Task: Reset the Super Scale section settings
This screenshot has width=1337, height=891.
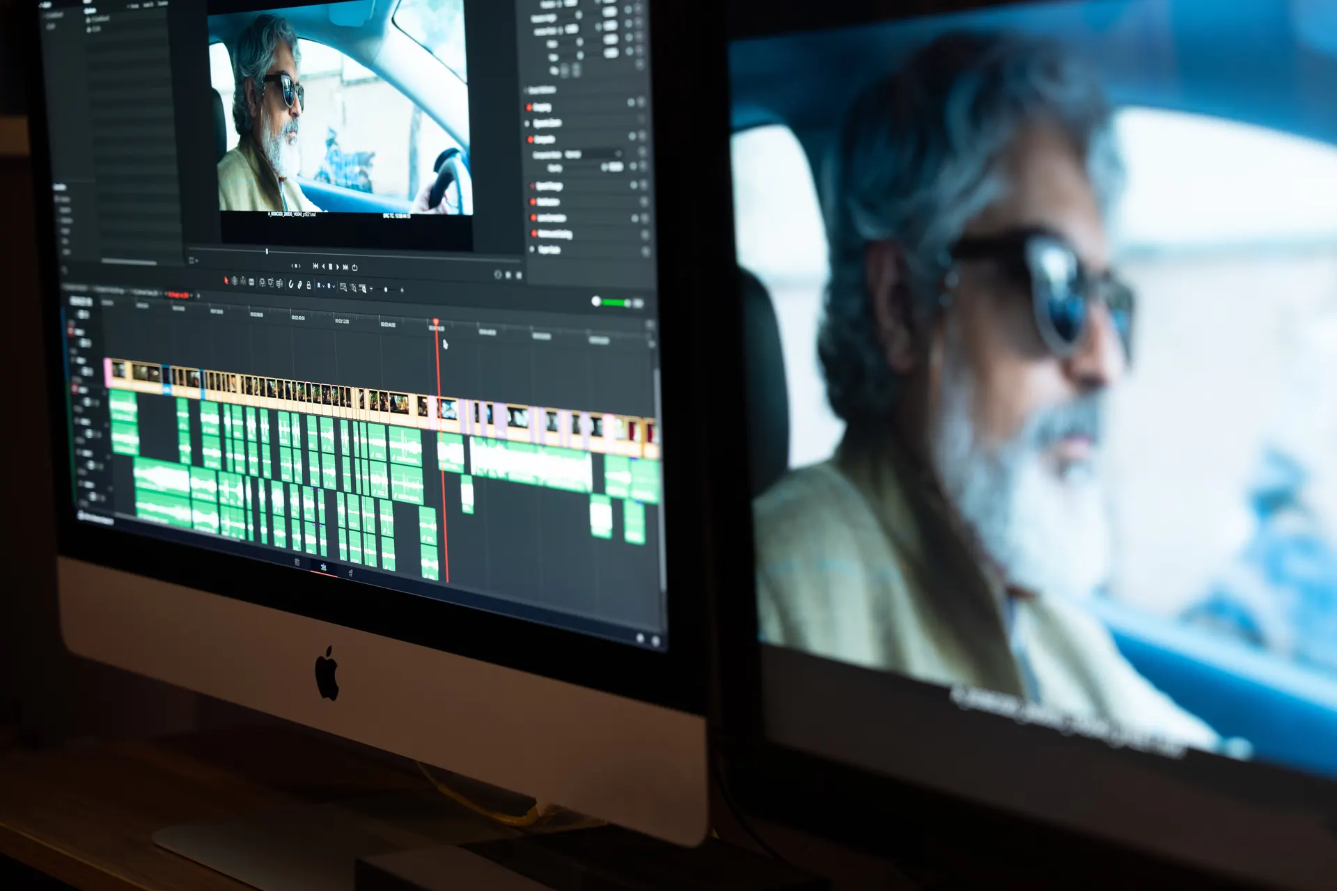Action: 646,251
